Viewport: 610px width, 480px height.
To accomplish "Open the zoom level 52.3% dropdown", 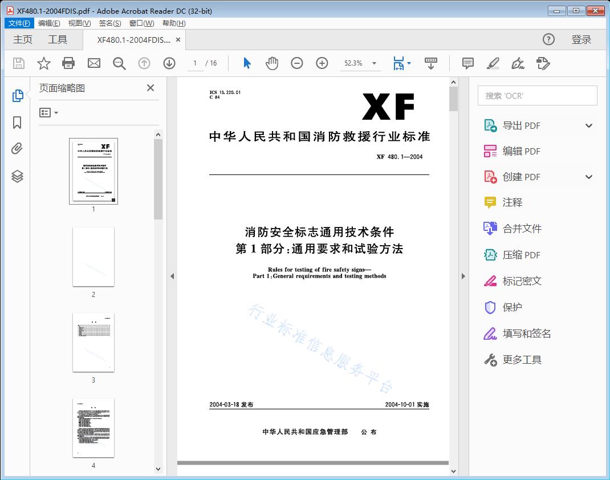I will (x=373, y=63).
